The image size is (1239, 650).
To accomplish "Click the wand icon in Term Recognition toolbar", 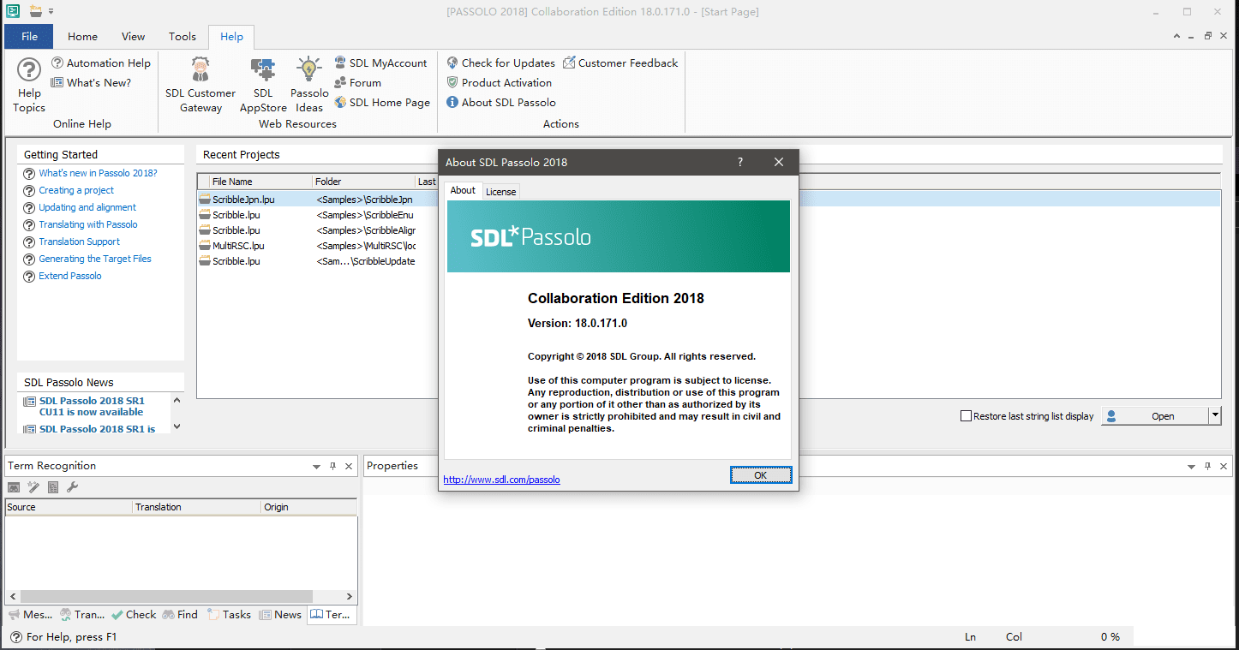I will (33, 487).
